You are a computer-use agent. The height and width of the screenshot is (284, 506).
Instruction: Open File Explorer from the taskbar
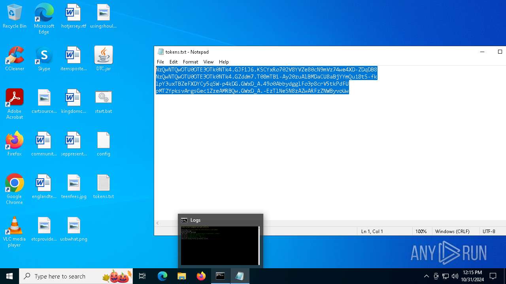181,276
